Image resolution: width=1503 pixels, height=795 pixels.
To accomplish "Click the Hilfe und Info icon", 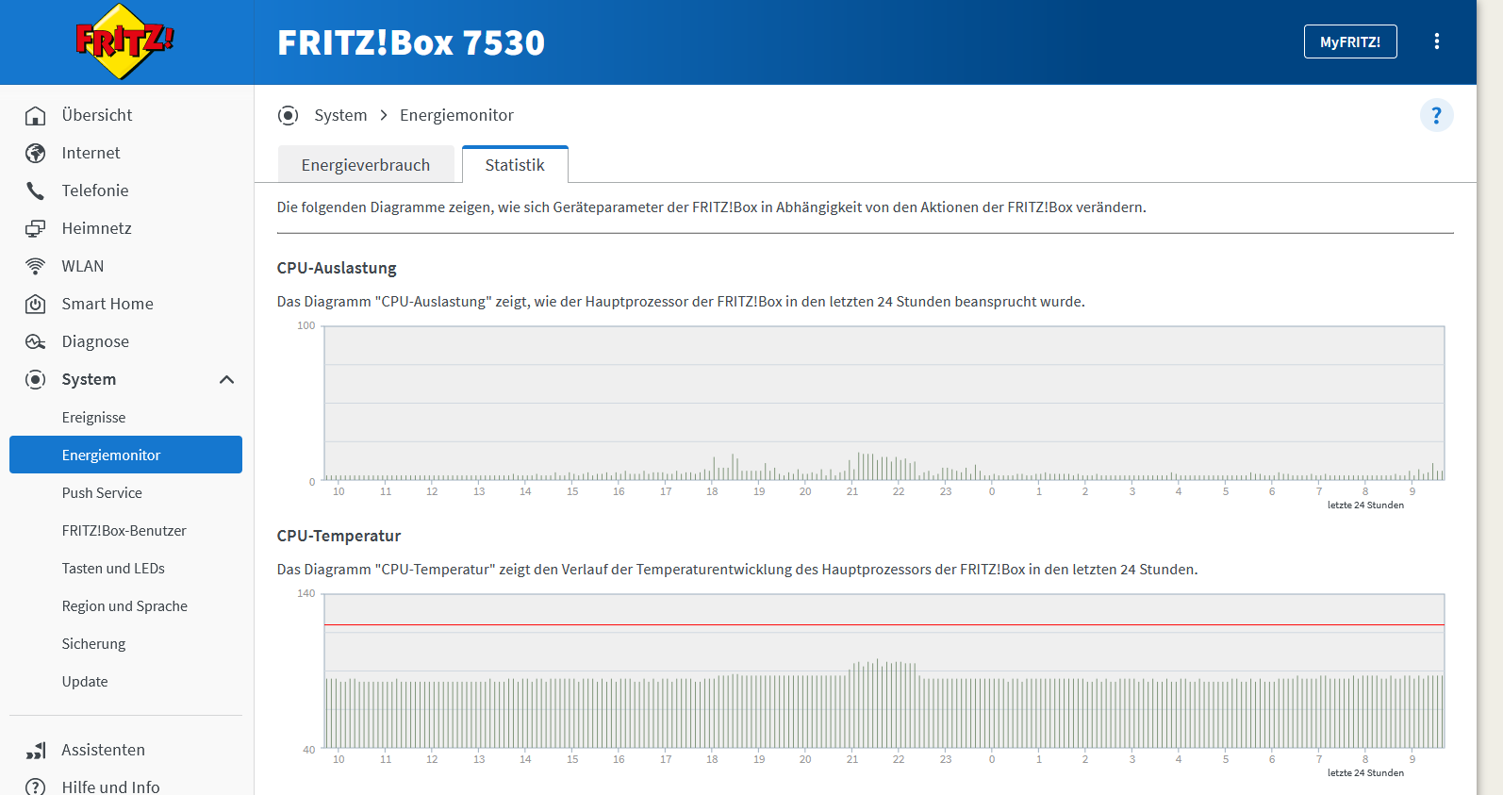I will (x=35, y=787).
